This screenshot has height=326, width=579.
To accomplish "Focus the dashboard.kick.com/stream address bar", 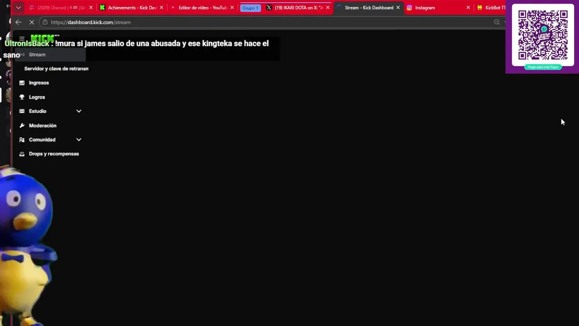I will coord(271,22).
